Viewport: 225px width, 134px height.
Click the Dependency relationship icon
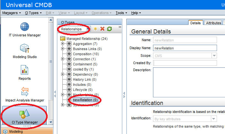pos(69,74)
